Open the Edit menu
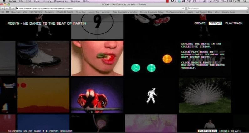 tap(28, 1)
